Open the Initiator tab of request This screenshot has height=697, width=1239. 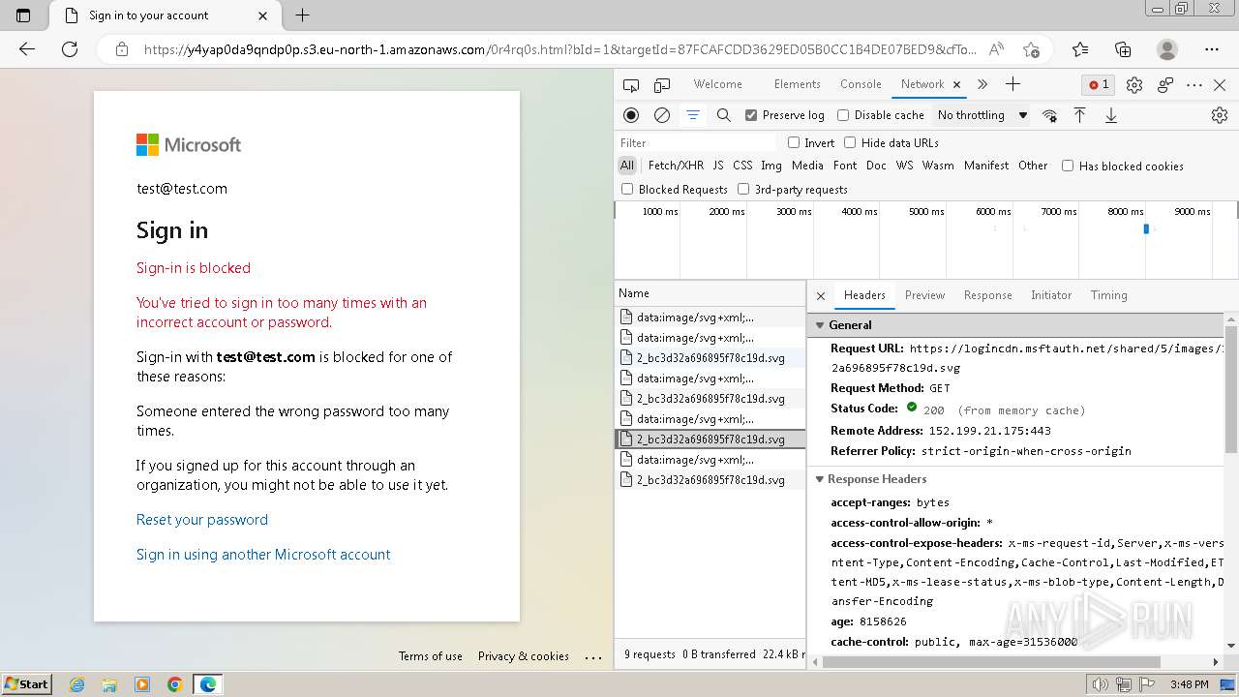[1051, 295]
